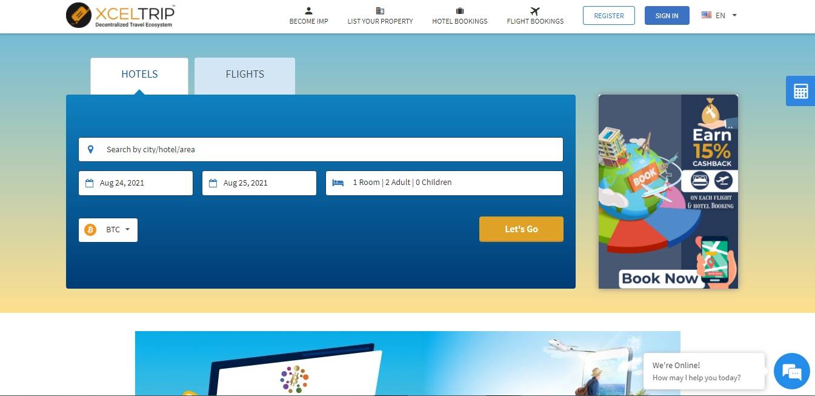Open the BTC currency dropdown
This screenshot has height=396, width=815.
108,230
